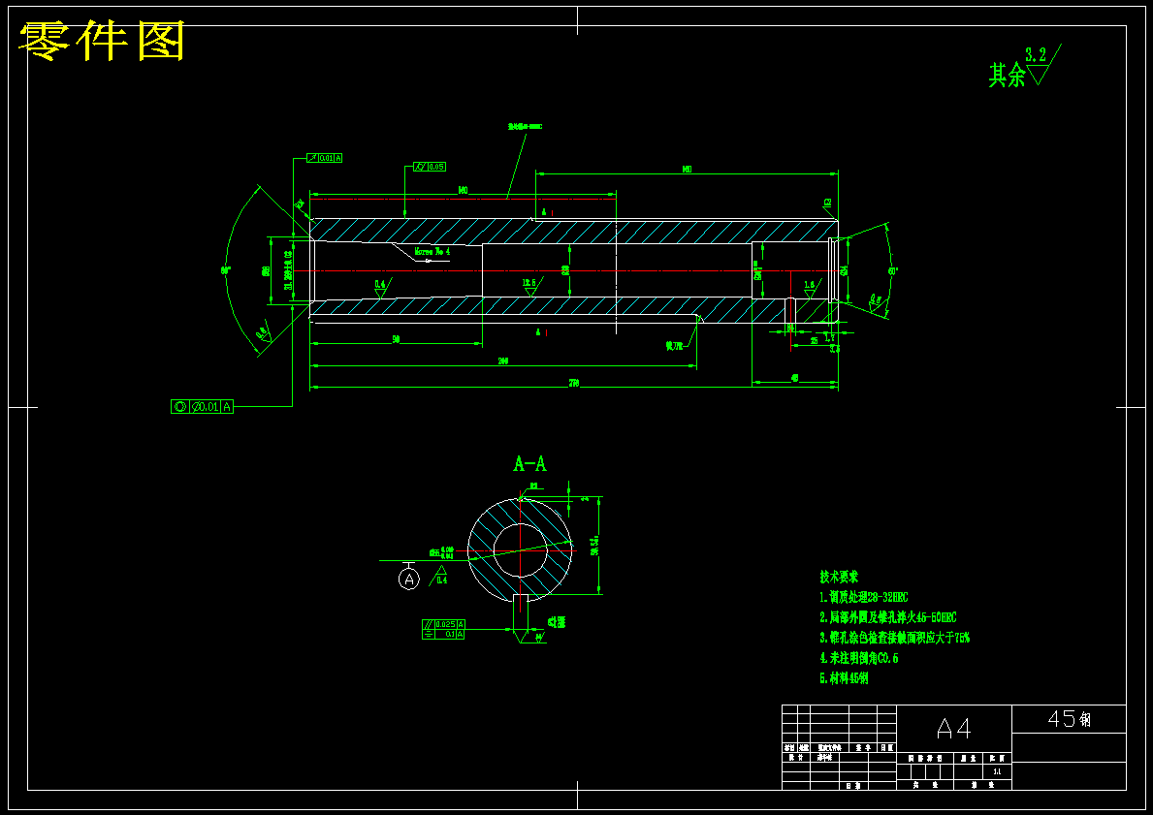Click the cylindricity 0.05 tolerance frame
Screen dimensions: 1153x815
click(431, 167)
